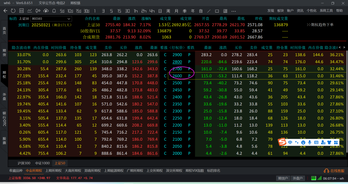This screenshot has width=348, height=184.
Task: Switch to the 期货户 account toggle
Action: tap(283, 178)
